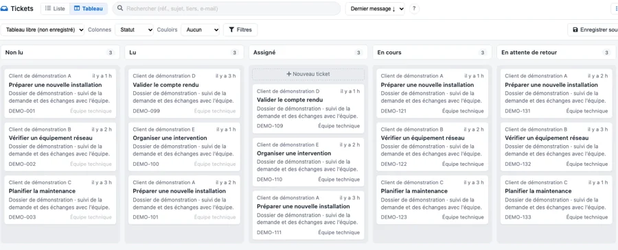The height and width of the screenshot is (250, 618).
Task: Open ticket DEMO-101
Action: [184, 200]
